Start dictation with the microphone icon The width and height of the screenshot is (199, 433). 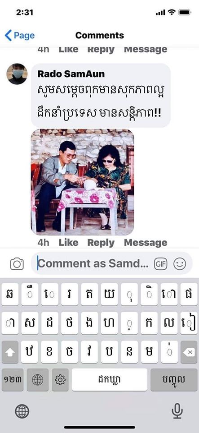(177, 411)
